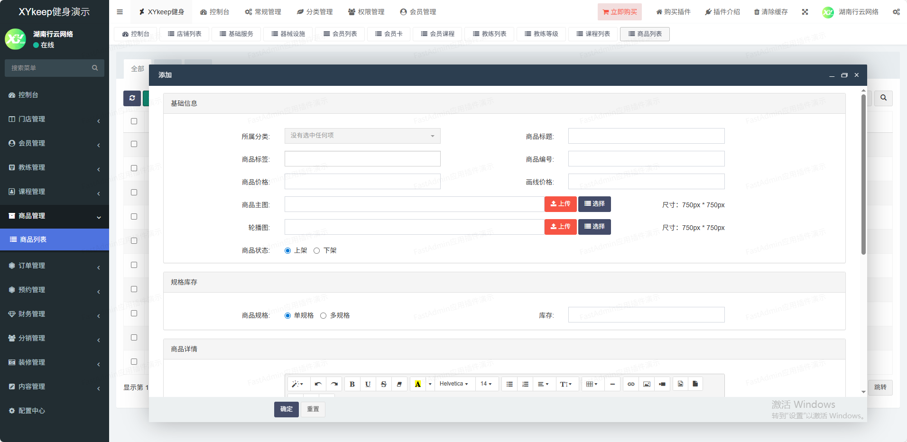Select the 下架 radio button

pyautogui.click(x=317, y=251)
